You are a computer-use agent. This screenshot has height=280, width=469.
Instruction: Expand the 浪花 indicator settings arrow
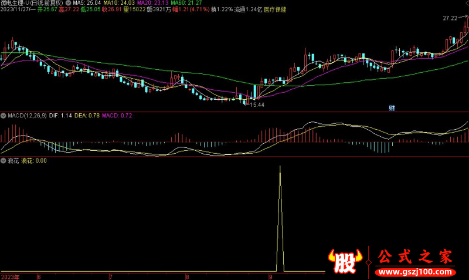click(x=4, y=161)
